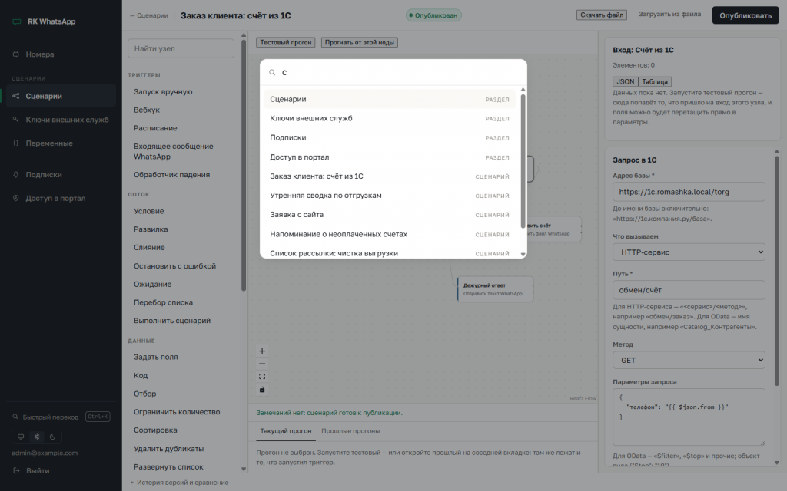Screen dimensions: 787x491
Task: Click the quick search results scrollbar
Action: tap(523, 160)
